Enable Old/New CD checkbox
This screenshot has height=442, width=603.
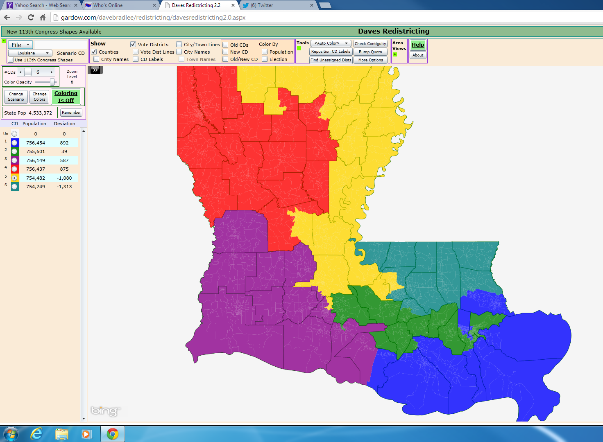point(225,59)
